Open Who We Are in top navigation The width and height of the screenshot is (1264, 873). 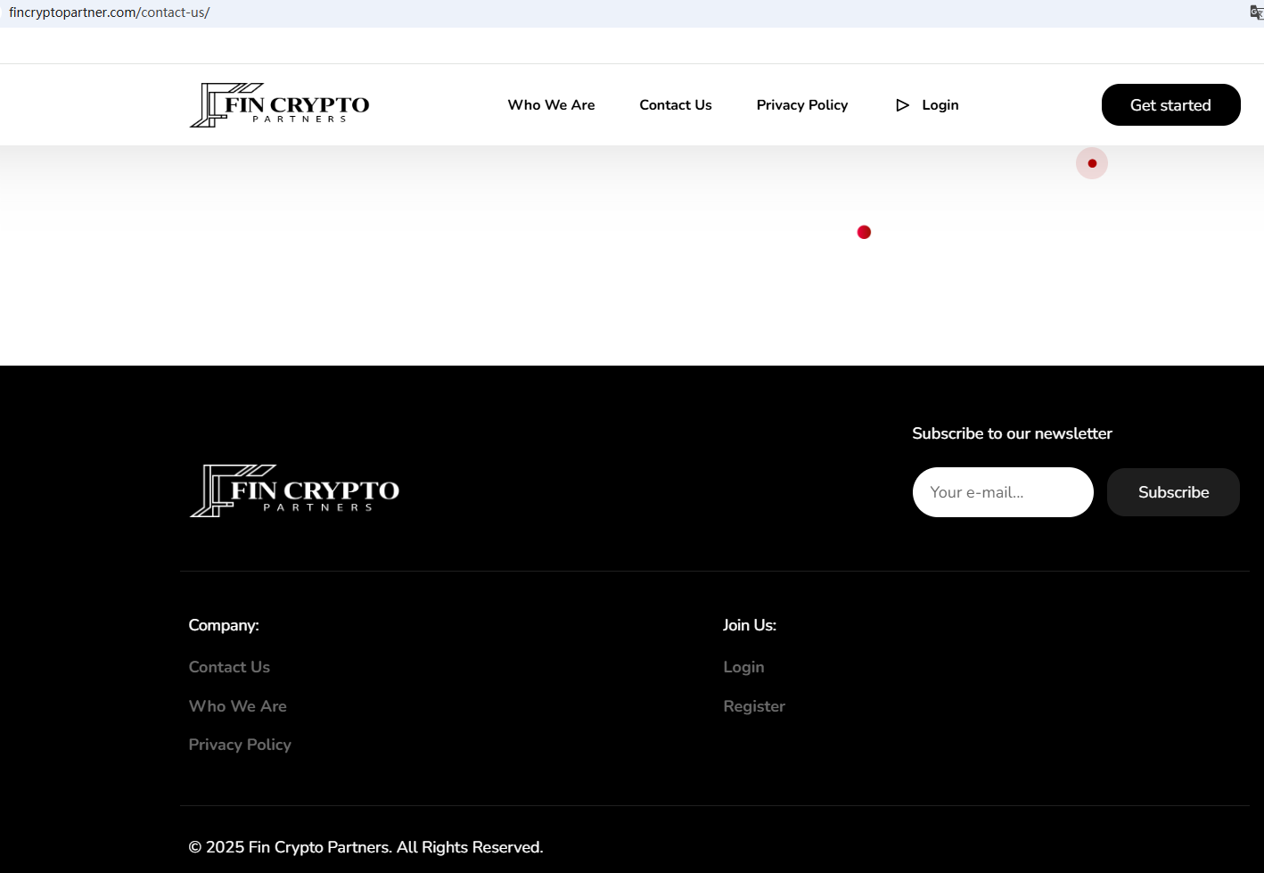point(551,105)
